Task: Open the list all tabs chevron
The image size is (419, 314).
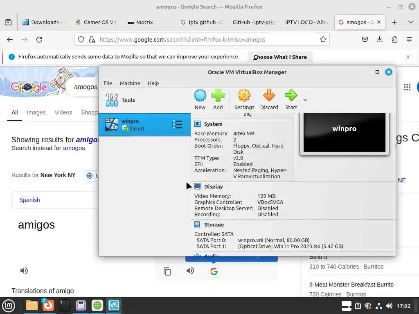Action: click(x=411, y=22)
